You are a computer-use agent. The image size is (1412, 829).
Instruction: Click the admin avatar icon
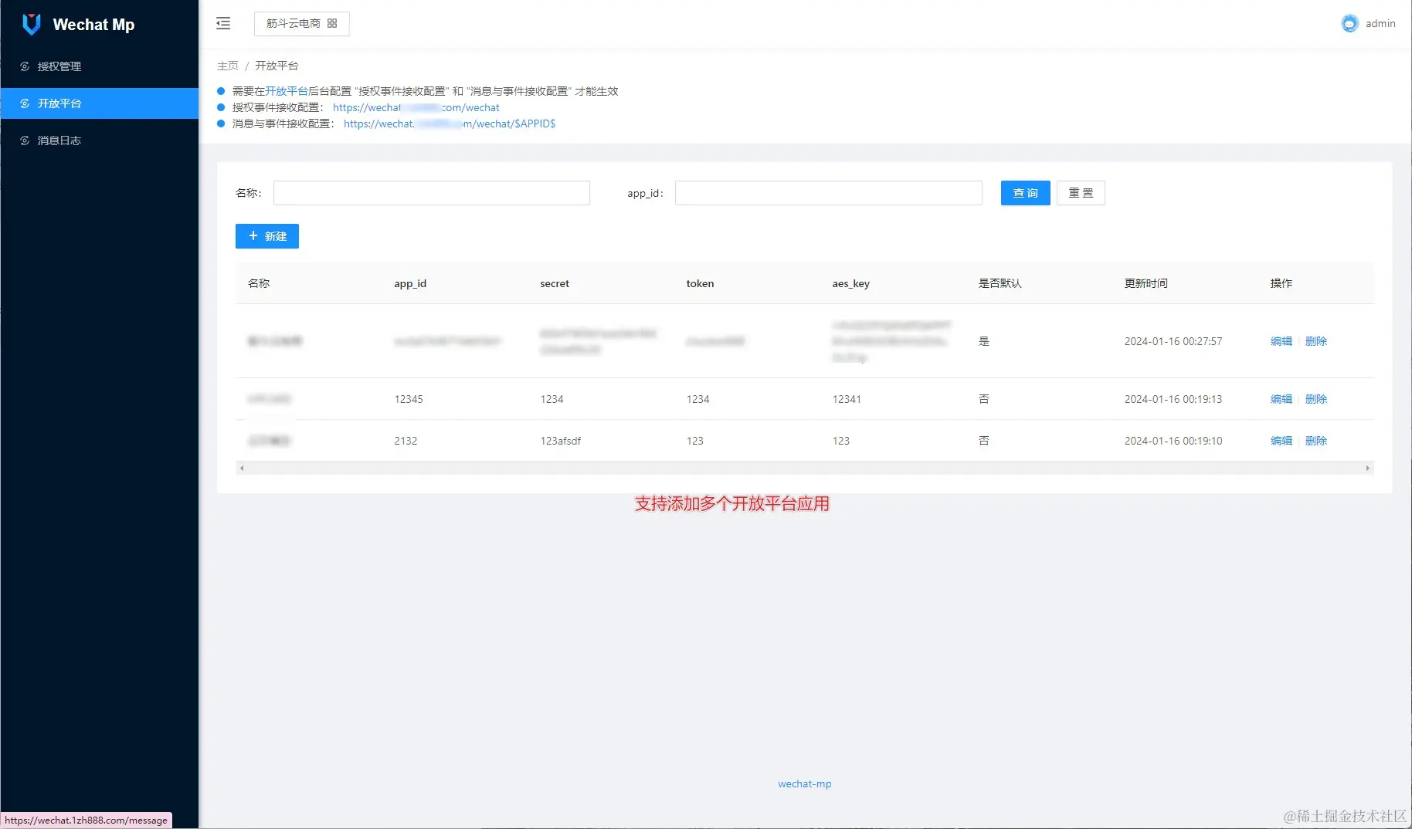(1349, 23)
